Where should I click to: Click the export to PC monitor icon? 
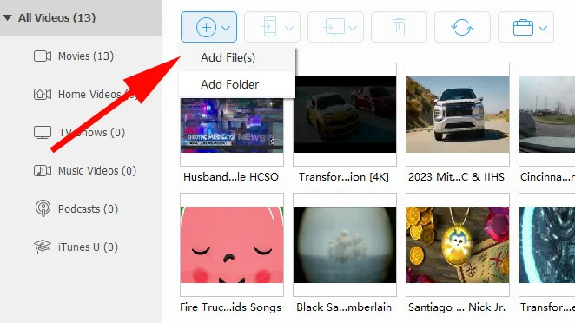point(334,27)
